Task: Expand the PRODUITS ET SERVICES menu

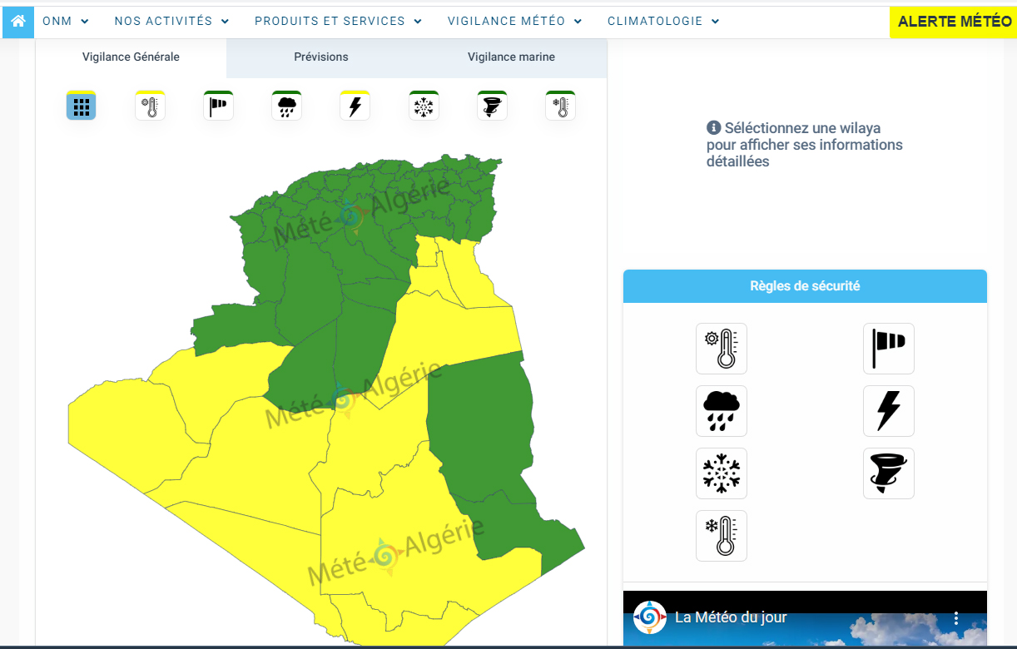Action: pos(339,22)
